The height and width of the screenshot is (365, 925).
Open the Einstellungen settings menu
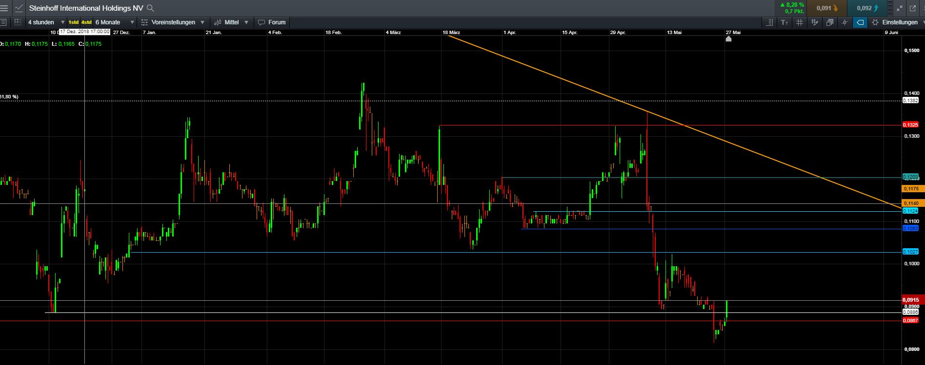[x=897, y=22]
